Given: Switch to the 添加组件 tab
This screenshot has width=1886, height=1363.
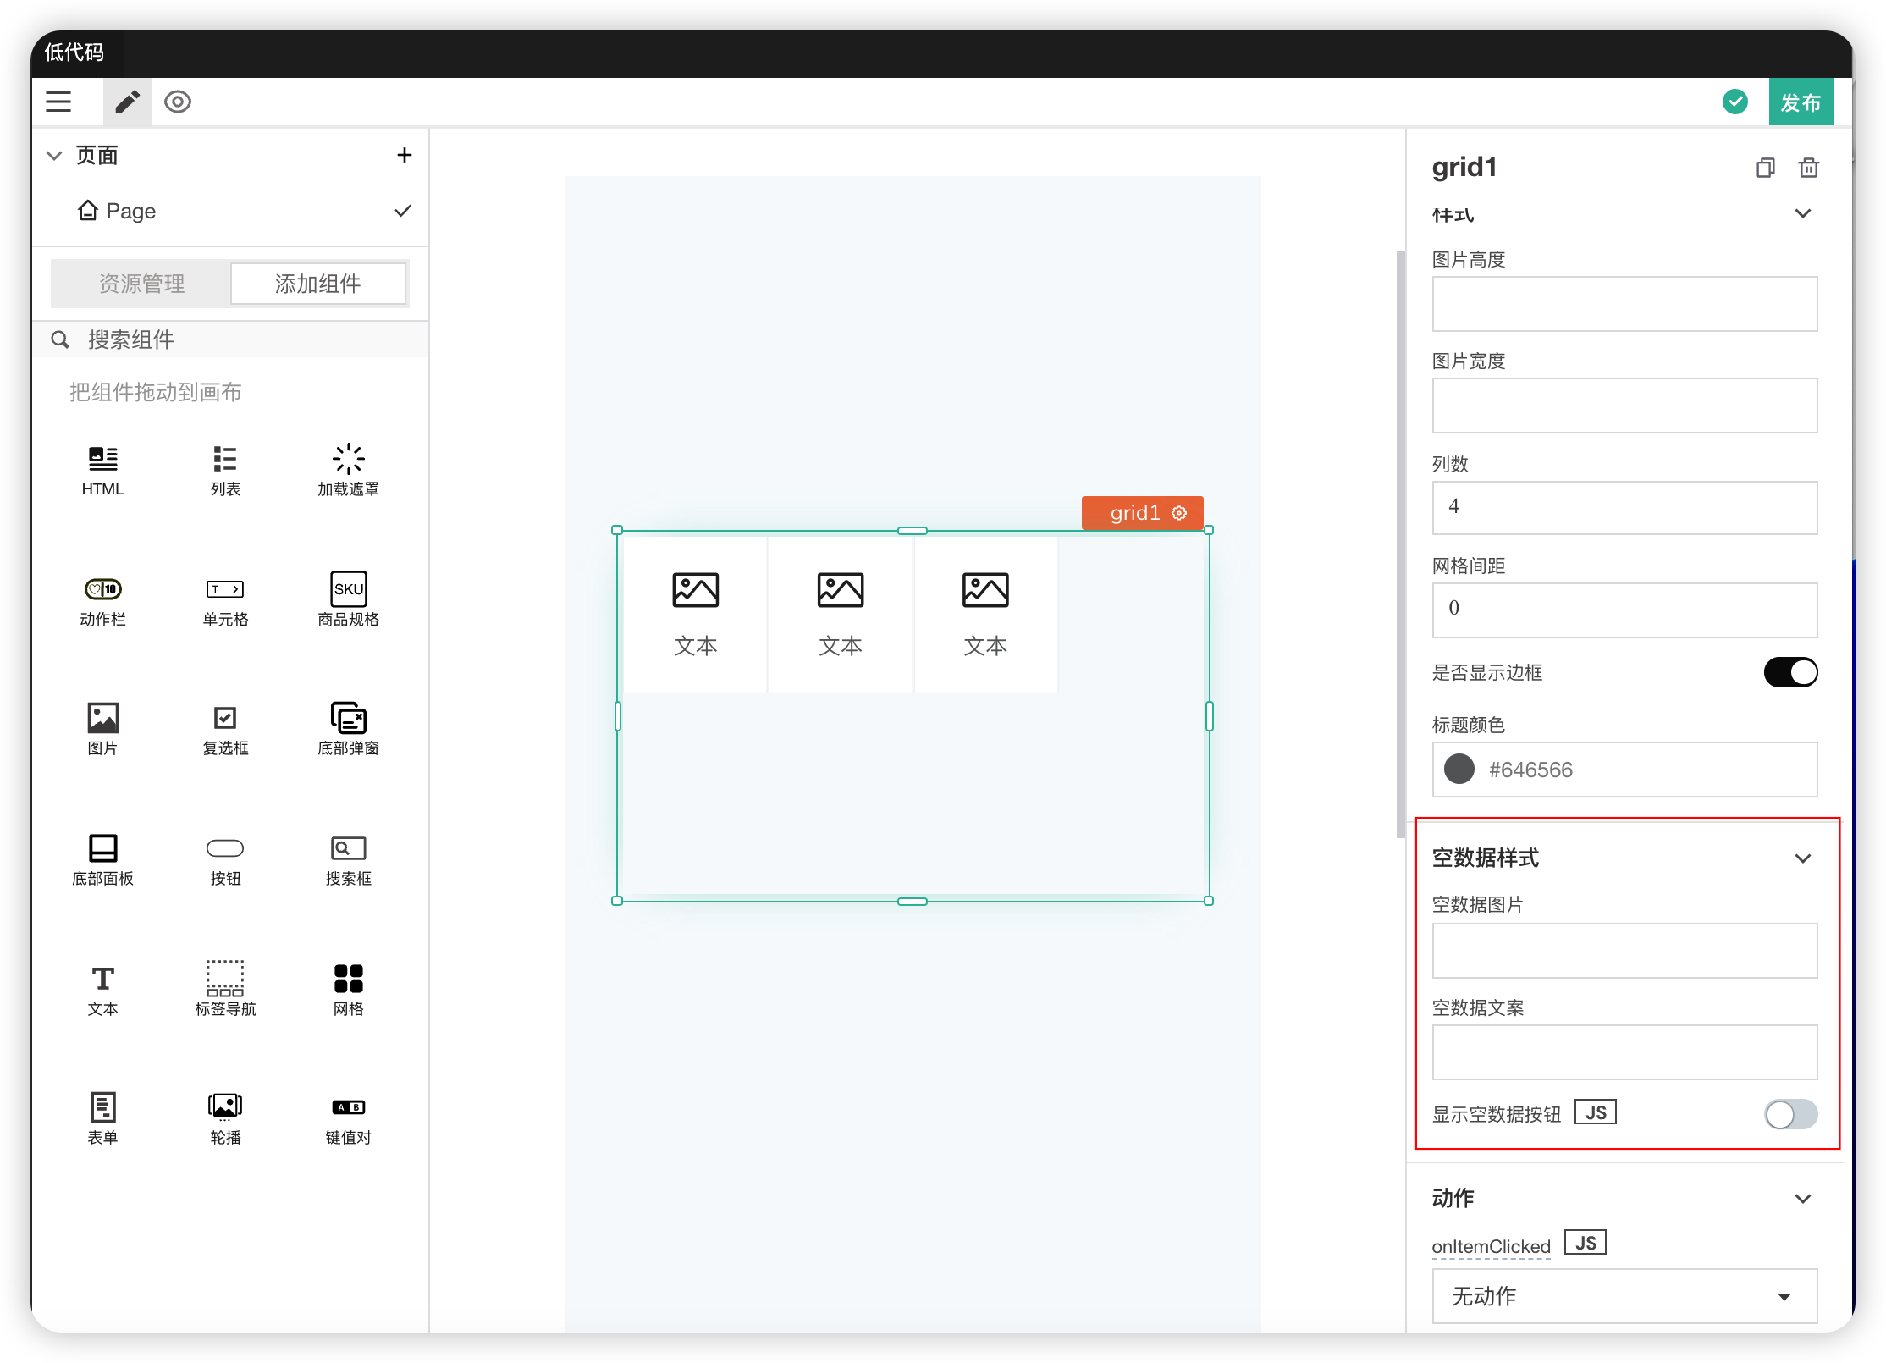Looking at the screenshot, I should pos(317,284).
